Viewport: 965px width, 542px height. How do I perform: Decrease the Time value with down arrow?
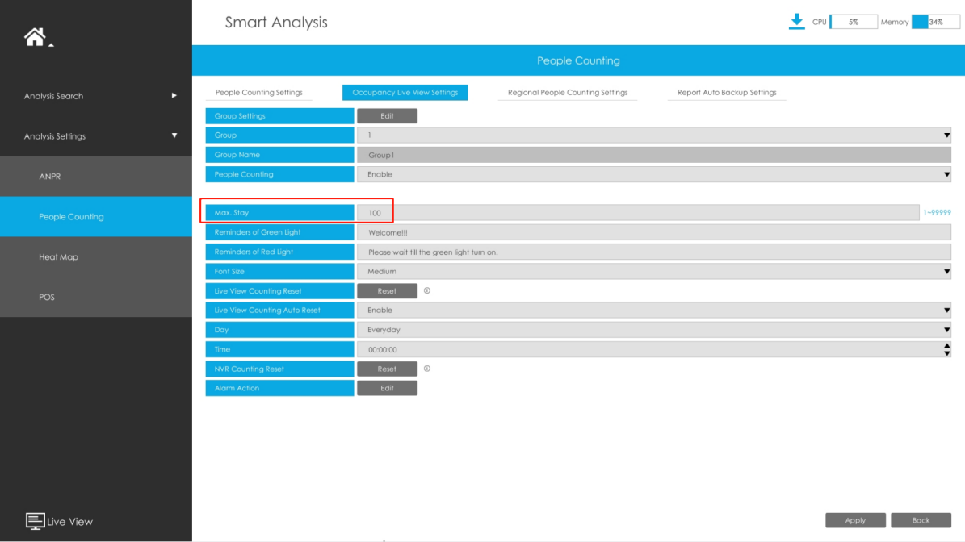946,353
